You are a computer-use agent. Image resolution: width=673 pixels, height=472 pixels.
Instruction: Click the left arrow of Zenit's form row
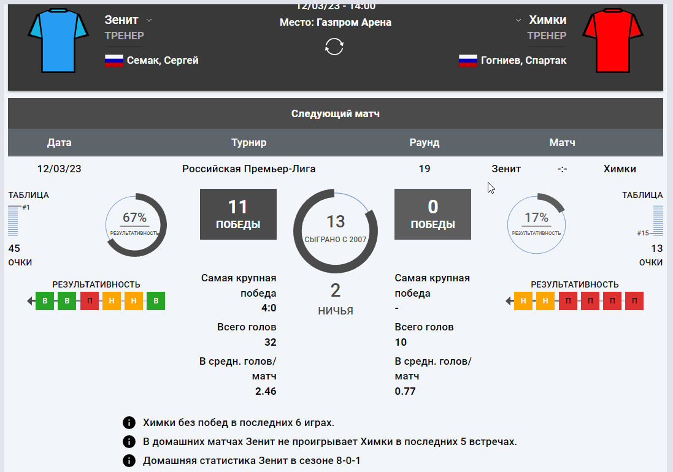[x=30, y=301]
